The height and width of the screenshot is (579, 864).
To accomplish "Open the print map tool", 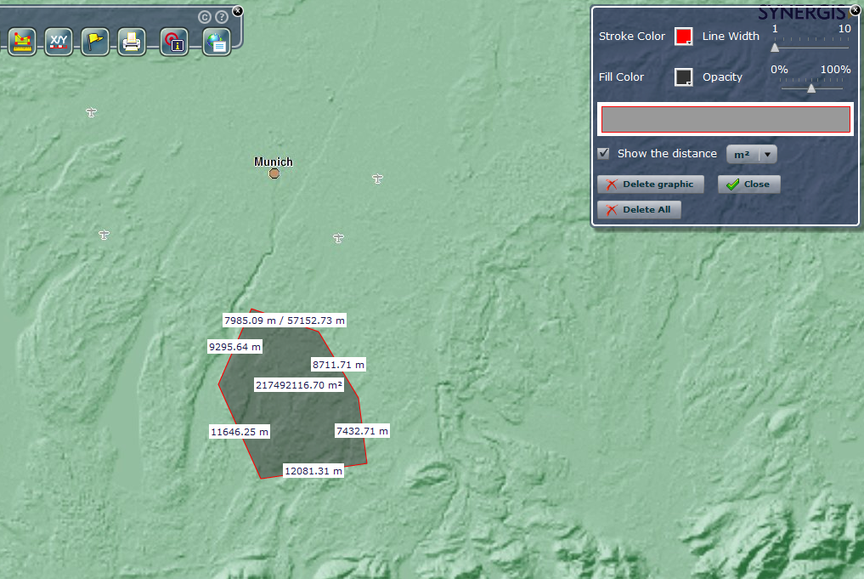I will (132, 41).
